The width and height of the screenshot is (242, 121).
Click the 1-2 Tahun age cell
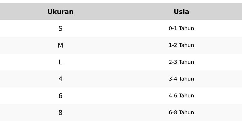pyautogui.click(x=181, y=45)
